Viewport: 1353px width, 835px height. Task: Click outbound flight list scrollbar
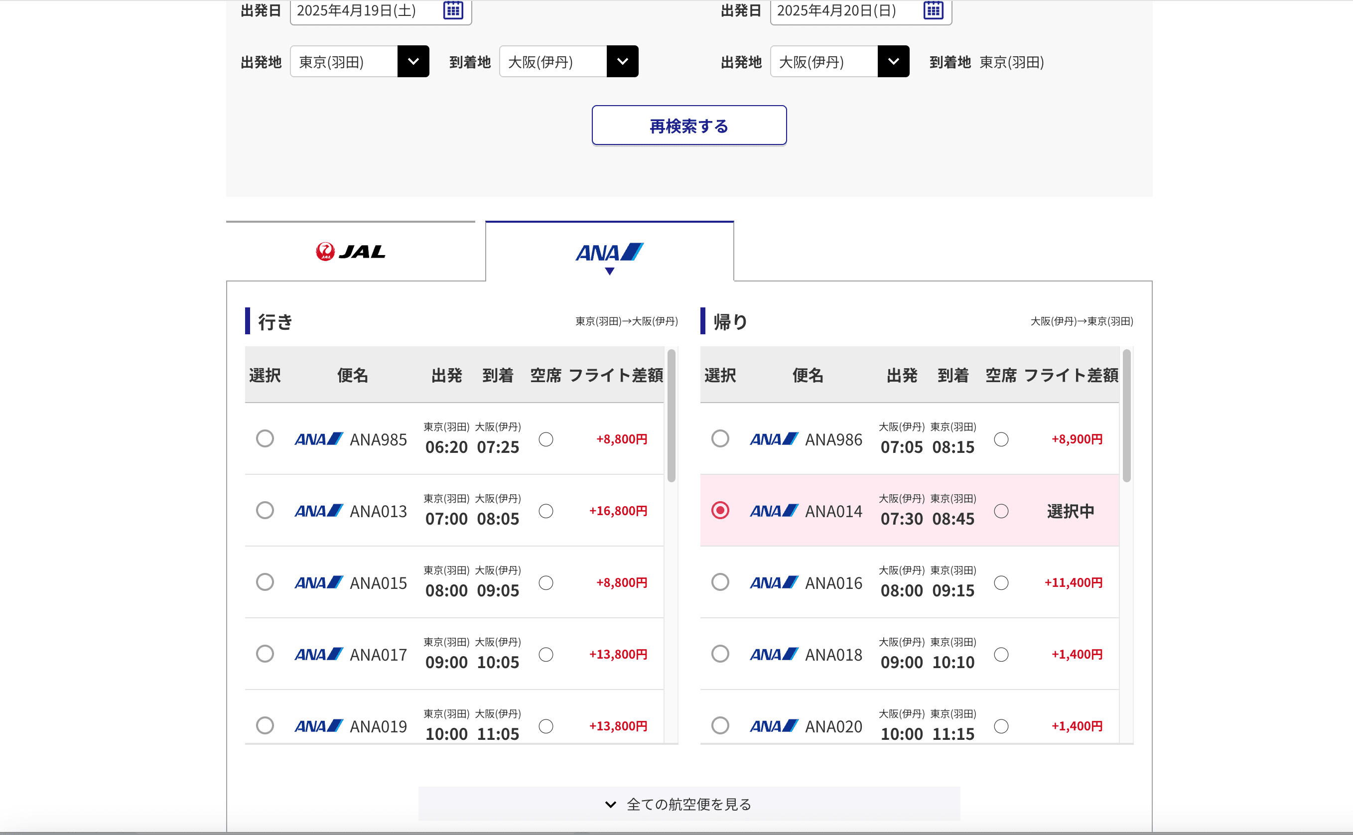(x=671, y=416)
